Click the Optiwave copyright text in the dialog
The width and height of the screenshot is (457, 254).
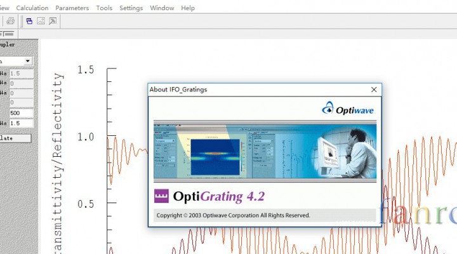(234, 215)
